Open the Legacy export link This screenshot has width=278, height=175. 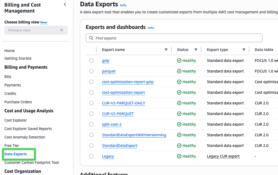pyautogui.click(x=108, y=156)
